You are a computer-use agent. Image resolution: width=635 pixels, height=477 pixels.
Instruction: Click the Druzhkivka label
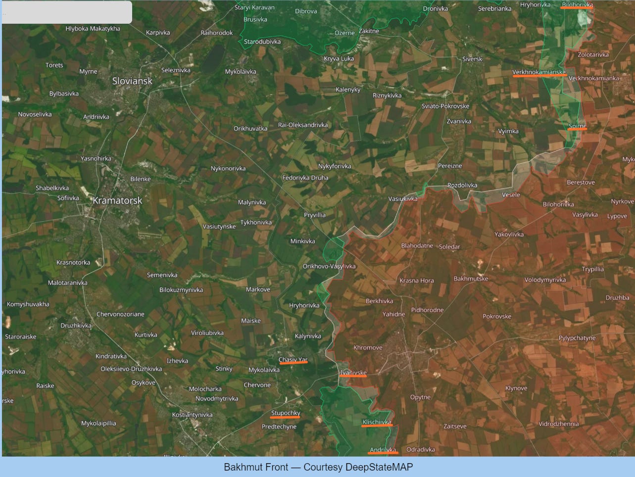[76, 326]
